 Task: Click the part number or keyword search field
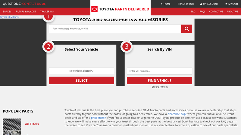[115, 29]
